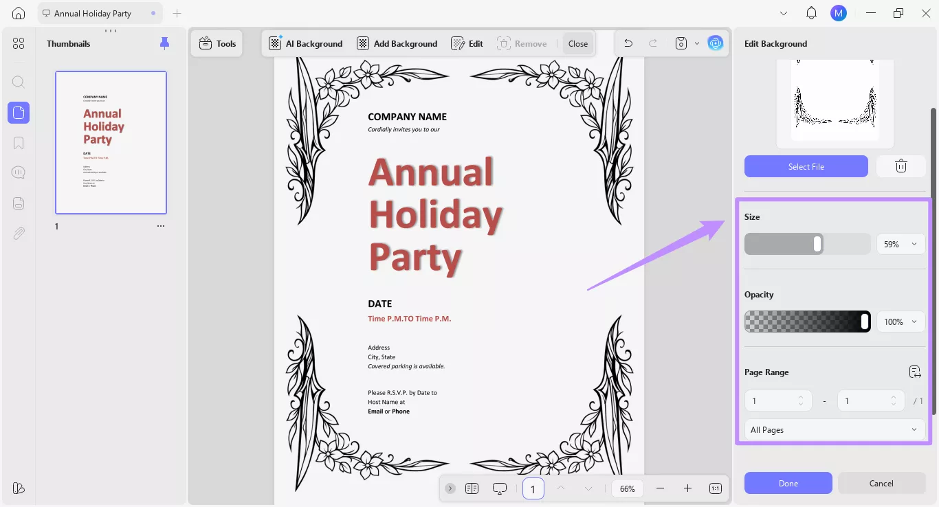Switch to actual size with 1:1 icon
Image resolution: width=939 pixels, height=507 pixels.
pyautogui.click(x=715, y=488)
